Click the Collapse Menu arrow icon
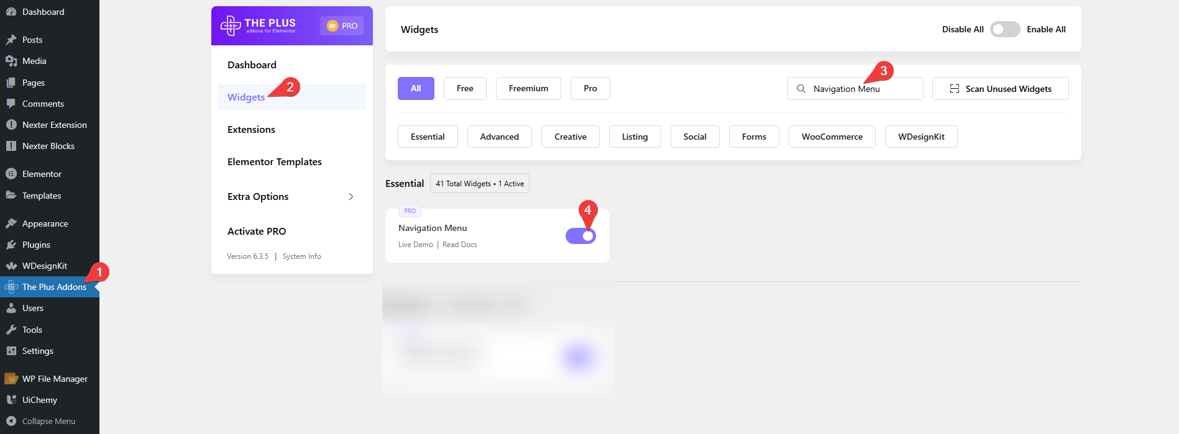This screenshot has width=1179, height=434. coord(11,421)
